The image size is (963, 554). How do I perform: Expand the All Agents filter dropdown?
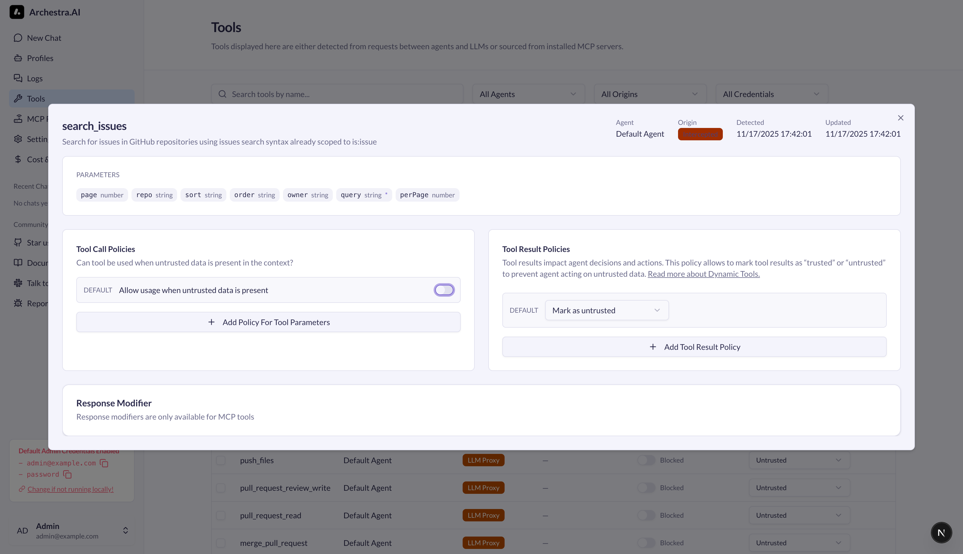[528, 94]
